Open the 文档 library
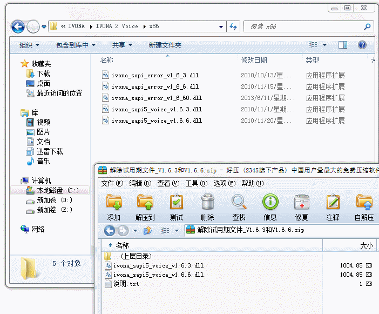This screenshot has width=379, height=314. [44, 142]
